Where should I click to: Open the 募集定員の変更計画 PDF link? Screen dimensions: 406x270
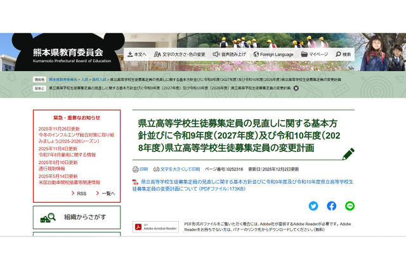click(x=243, y=185)
